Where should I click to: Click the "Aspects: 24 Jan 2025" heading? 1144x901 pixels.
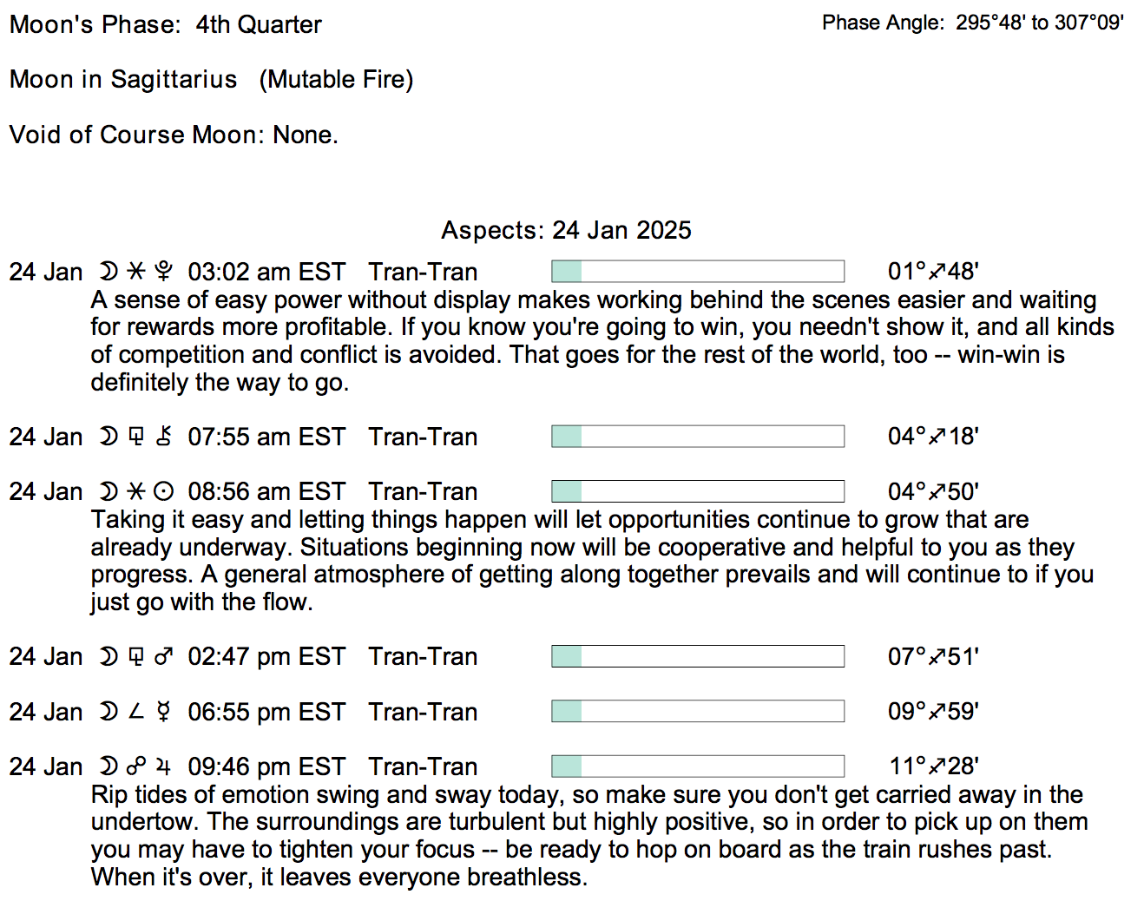click(566, 230)
